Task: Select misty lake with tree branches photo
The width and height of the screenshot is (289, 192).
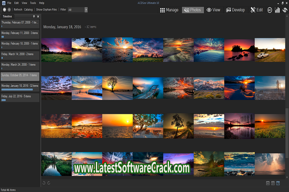Action: [87, 50]
